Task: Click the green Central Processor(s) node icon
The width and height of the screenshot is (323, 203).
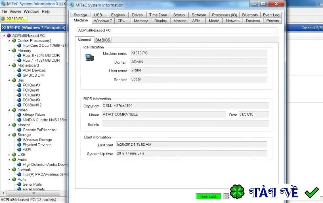Action: pos(14,40)
